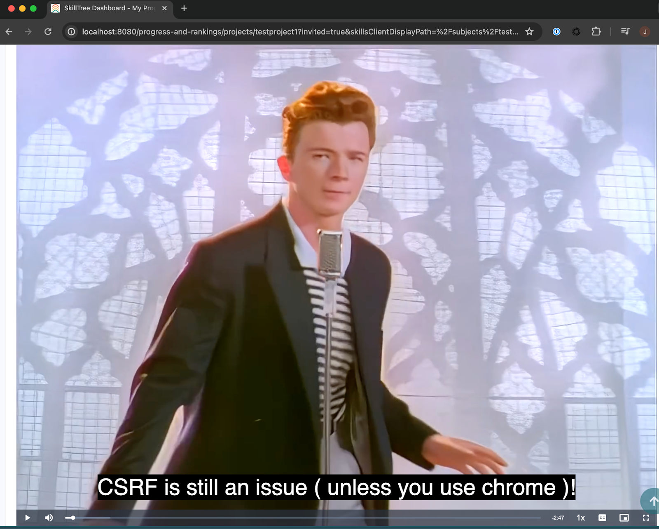This screenshot has height=529, width=659.
Task: Click the CSRF caption text overlay
Action: (x=336, y=487)
